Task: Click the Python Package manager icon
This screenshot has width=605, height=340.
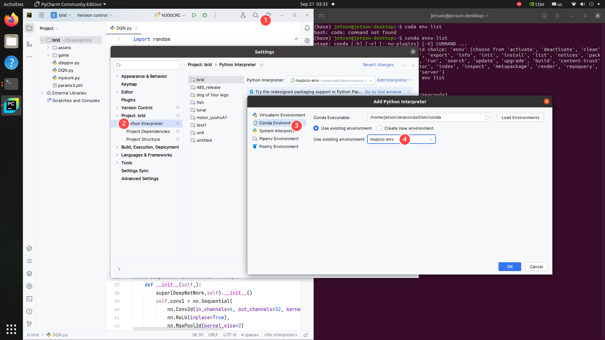Action: (x=30, y=248)
